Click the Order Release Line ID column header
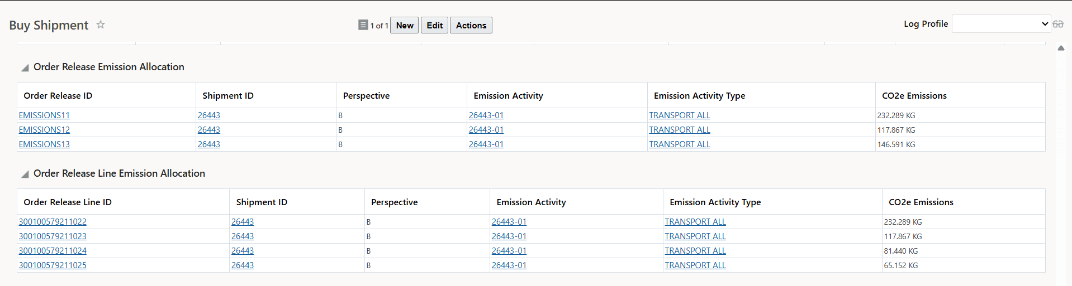The image size is (1072, 286). [68, 202]
